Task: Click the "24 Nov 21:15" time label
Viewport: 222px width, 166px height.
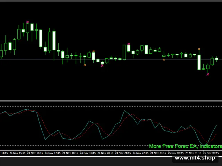Action: (123, 153)
